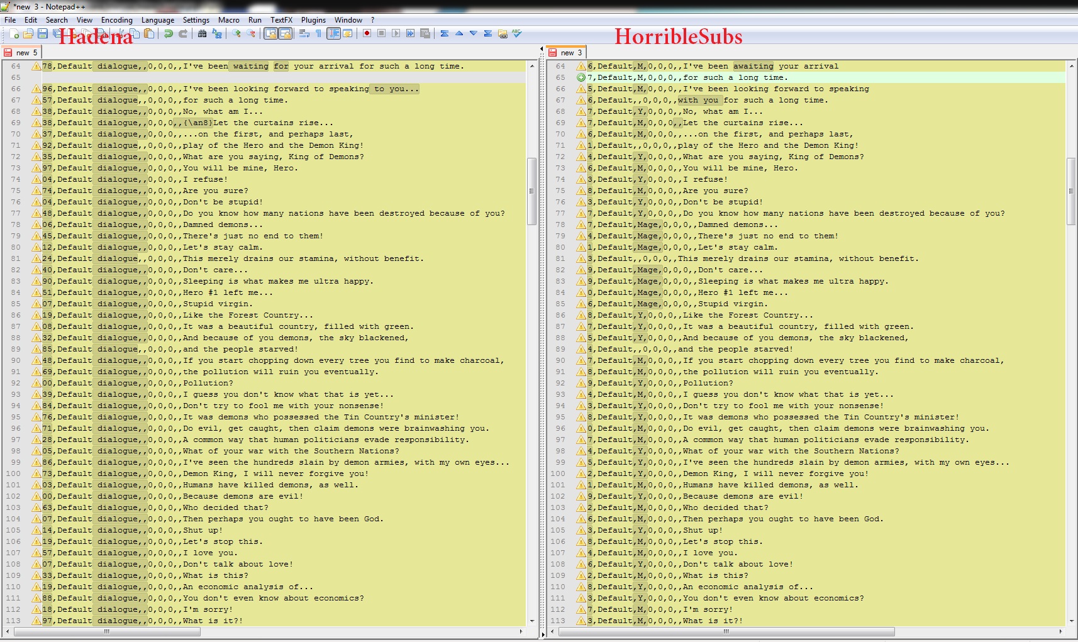Viewport: 1078px width, 642px height.
Task: Jump to first difference compare icon
Action: (445, 34)
